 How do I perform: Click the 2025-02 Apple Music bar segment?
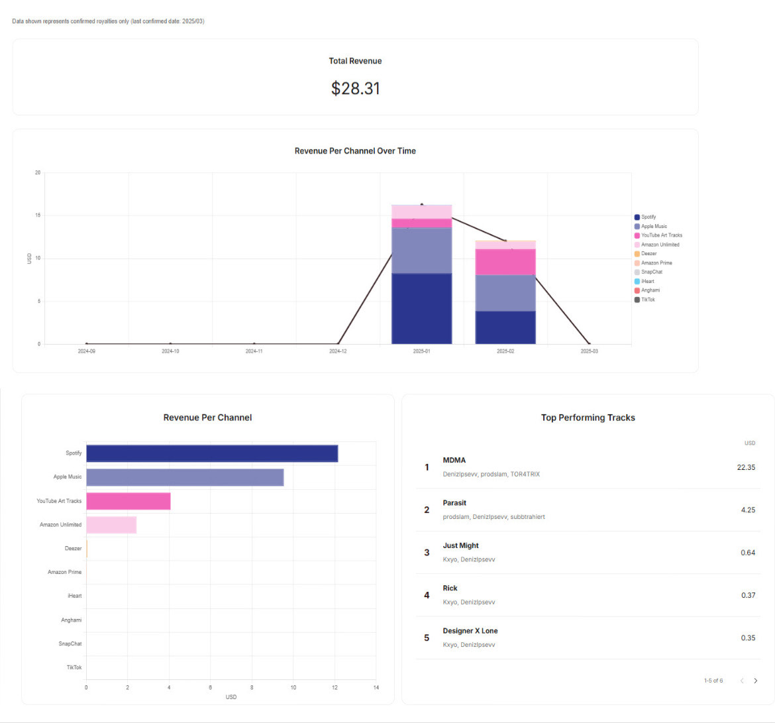point(505,293)
